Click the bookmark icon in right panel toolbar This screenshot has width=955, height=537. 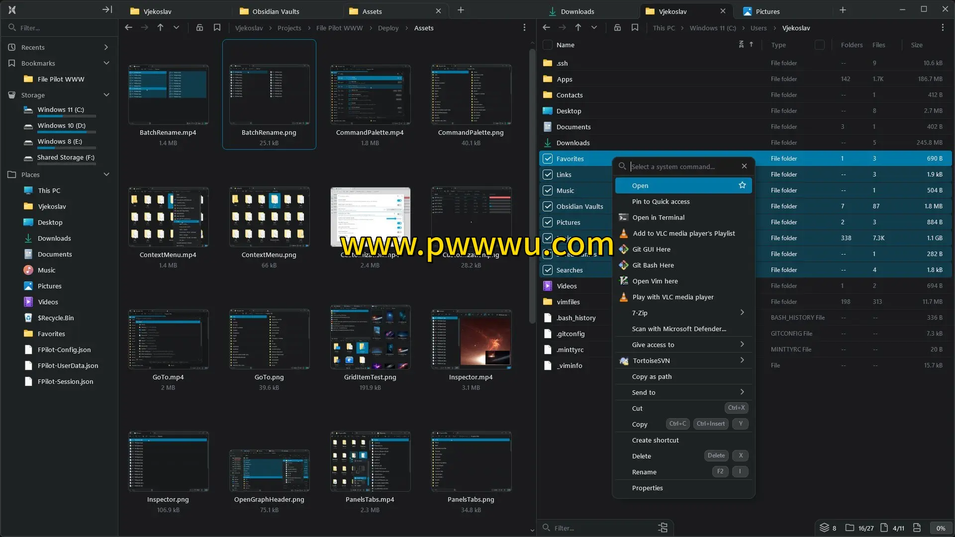pyautogui.click(x=635, y=28)
